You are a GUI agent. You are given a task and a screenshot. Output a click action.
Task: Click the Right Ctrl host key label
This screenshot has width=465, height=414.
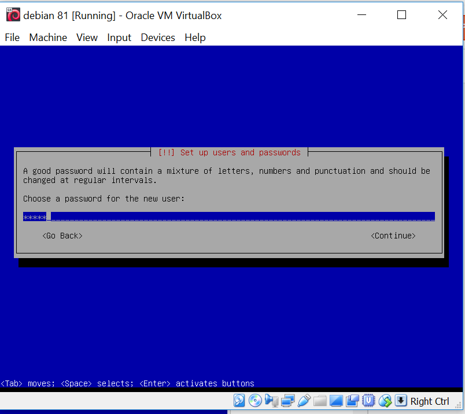429,401
